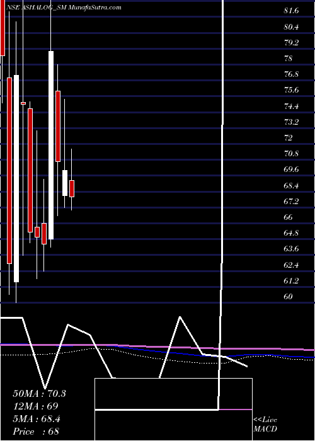Click the 78 price axis label
Image resolution: width=315 pixels, height=441 pixels.
289,59
